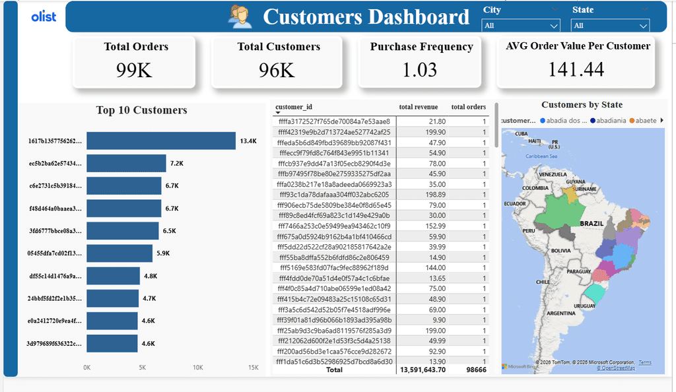This screenshot has width=676, height=392.
Task: Click the legend next-page arrow on map
Action: 661,121
